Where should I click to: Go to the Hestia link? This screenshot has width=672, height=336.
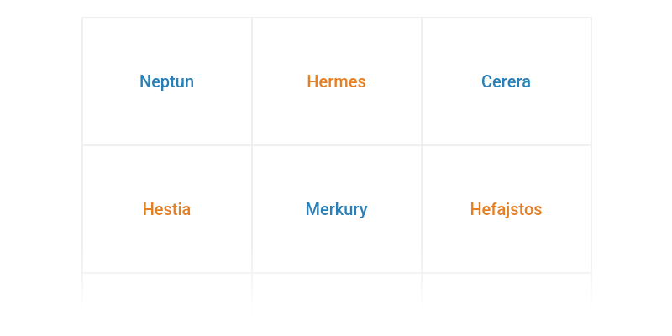point(166,209)
